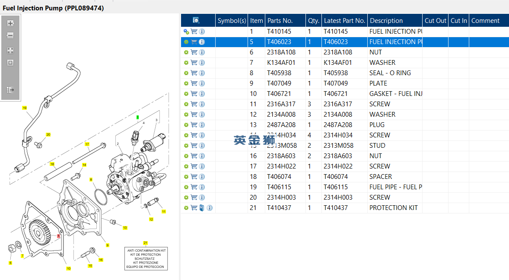
Task: Click the list export arrow icon
Action: tap(10, 90)
